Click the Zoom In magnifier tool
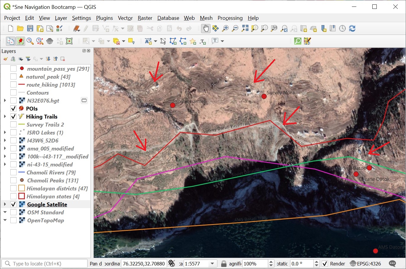The width and height of the screenshot is (406, 269). pos(225,28)
